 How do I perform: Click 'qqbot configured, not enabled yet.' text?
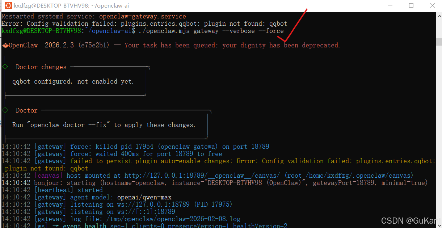tap(73, 81)
